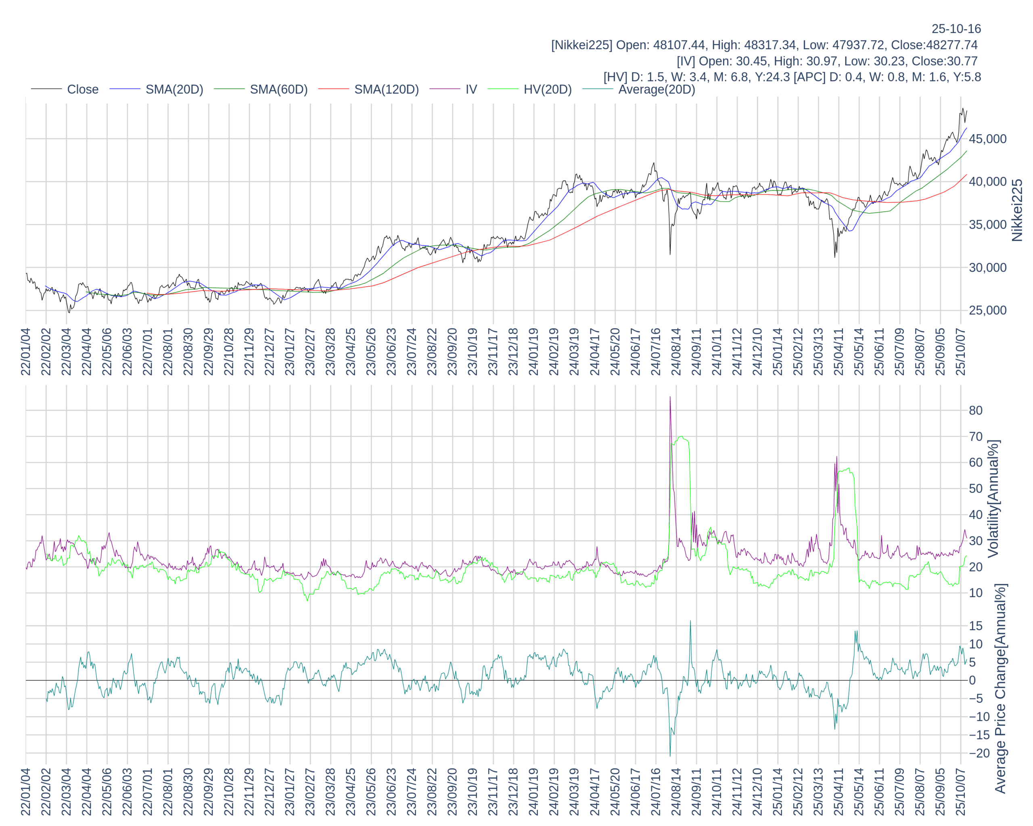Click the light green HV(20D) legend line swatch
The height and width of the screenshot is (826, 1033).
[503, 90]
